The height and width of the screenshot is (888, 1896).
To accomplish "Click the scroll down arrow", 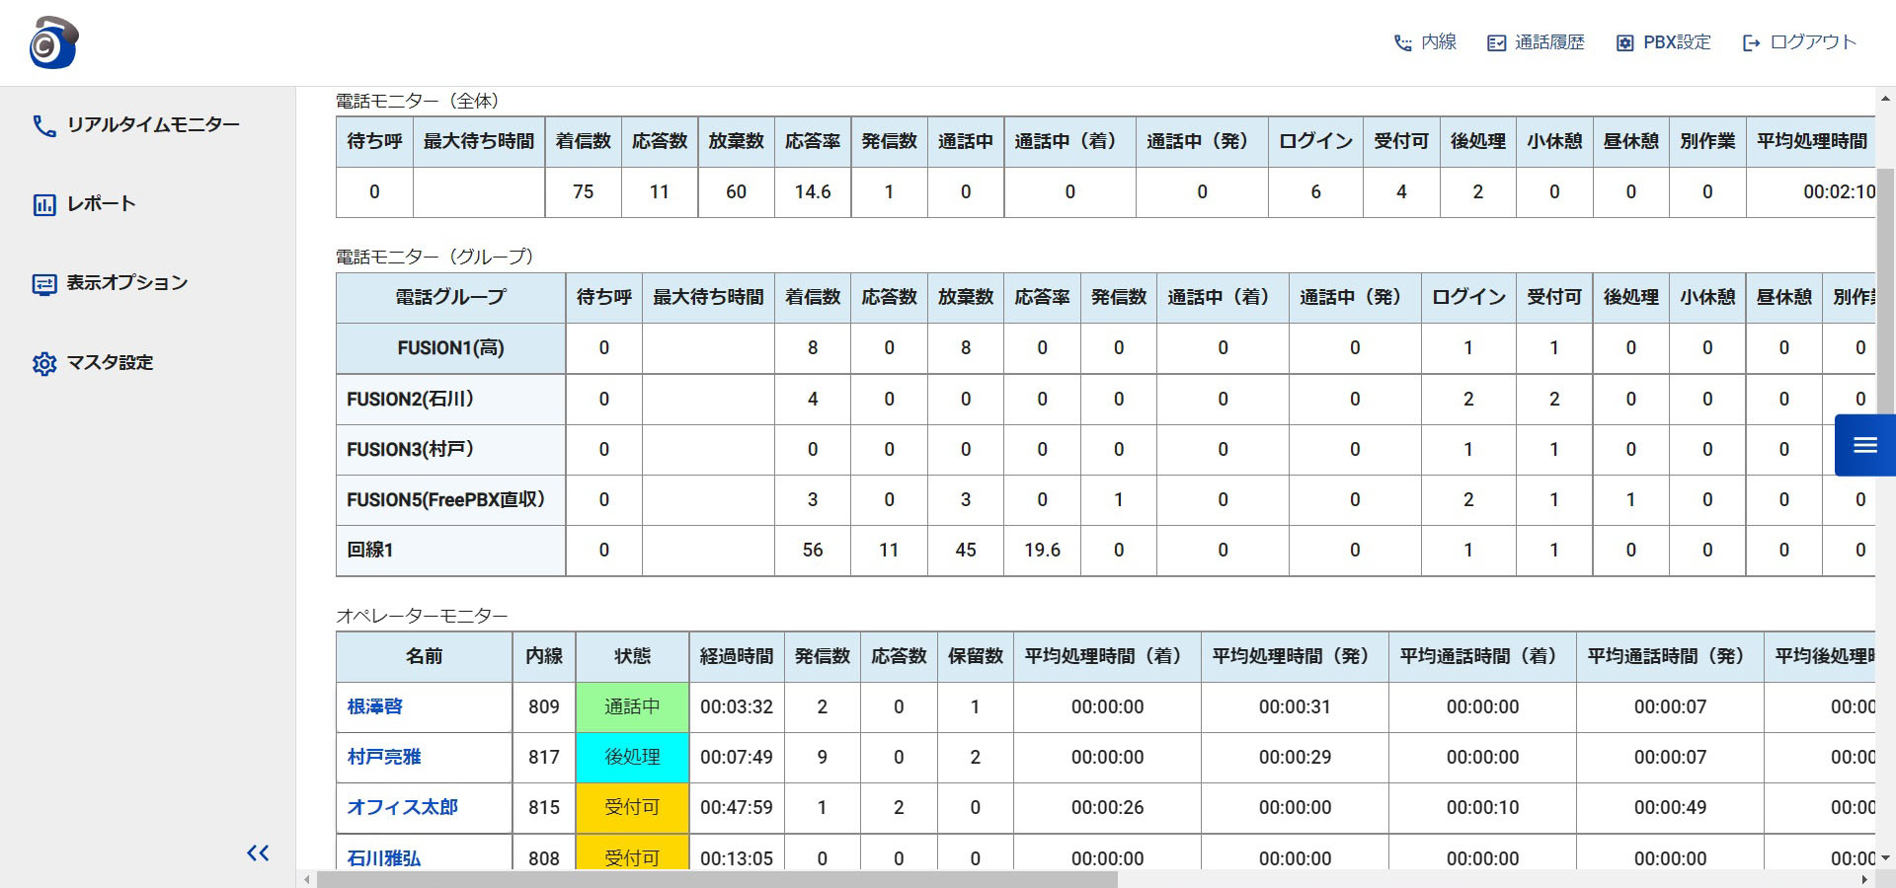I will pyautogui.click(x=1885, y=858).
